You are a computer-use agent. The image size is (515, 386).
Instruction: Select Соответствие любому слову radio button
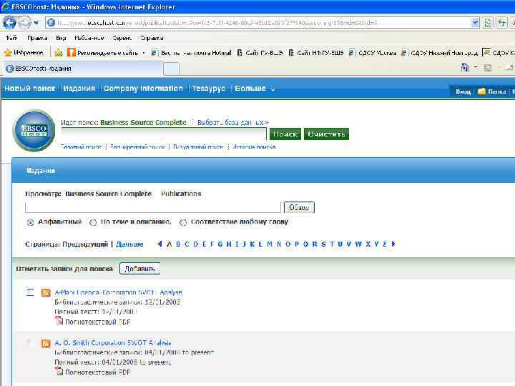click(x=183, y=222)
